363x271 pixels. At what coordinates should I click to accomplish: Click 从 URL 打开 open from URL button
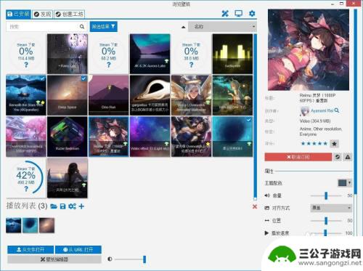pyautogui.click(x=78, y=249)
